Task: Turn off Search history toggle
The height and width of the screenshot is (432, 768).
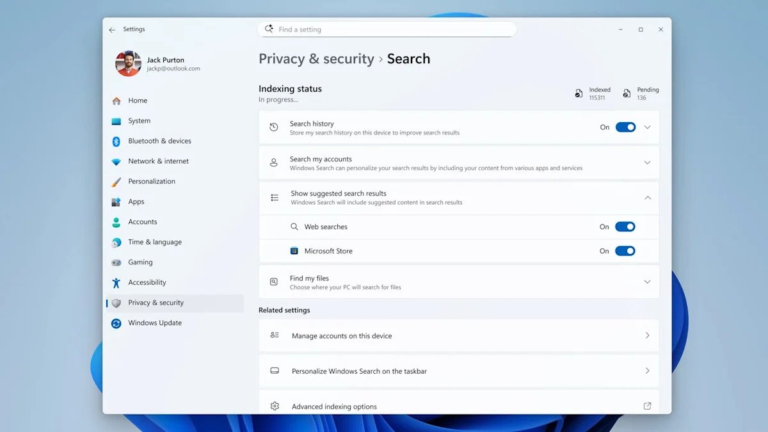Action: pyautogui.click(x=625, y=127)
